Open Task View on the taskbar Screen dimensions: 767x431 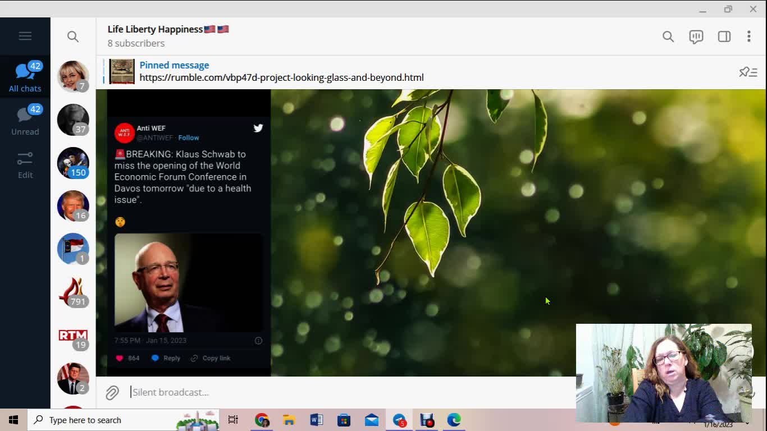pyautogui.click(x=233, y=420)
